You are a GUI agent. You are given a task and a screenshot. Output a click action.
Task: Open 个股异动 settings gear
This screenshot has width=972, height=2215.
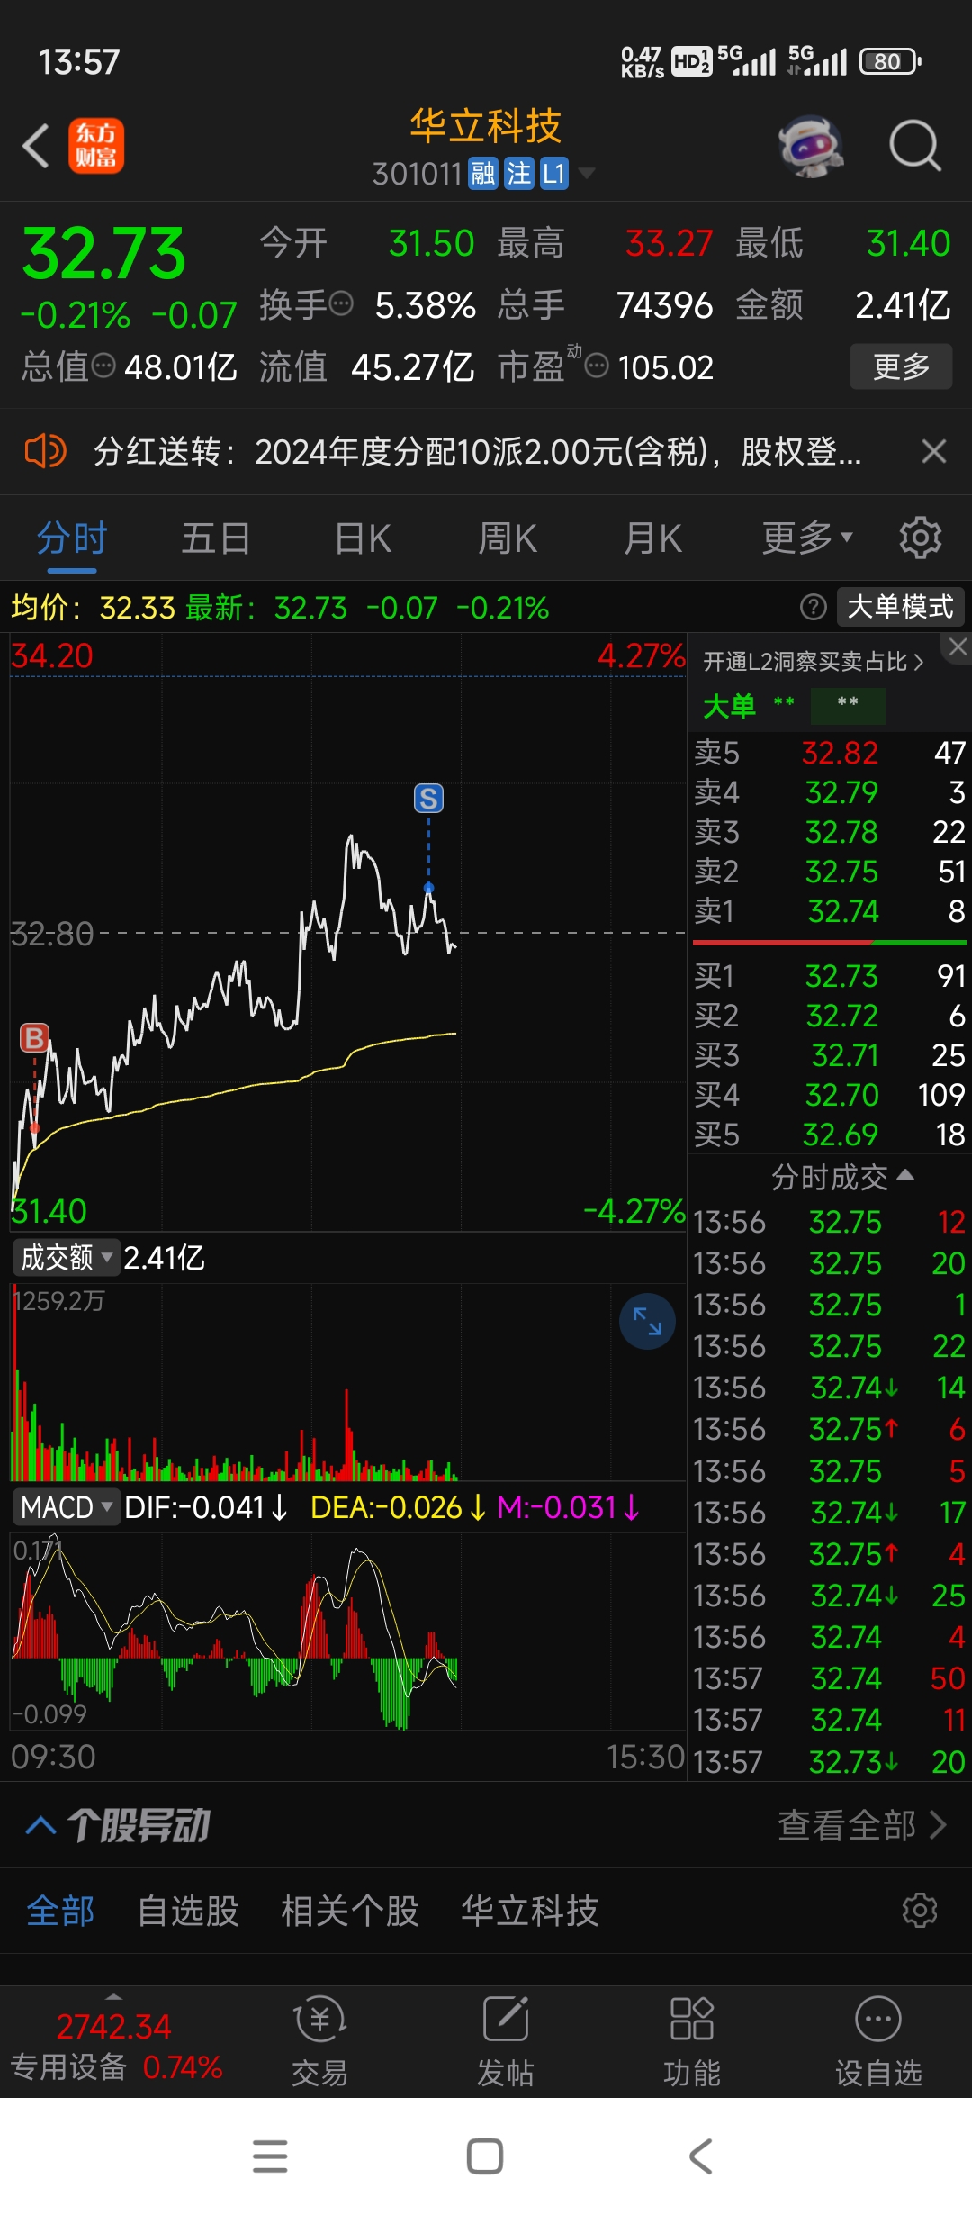coord(920,1910)
